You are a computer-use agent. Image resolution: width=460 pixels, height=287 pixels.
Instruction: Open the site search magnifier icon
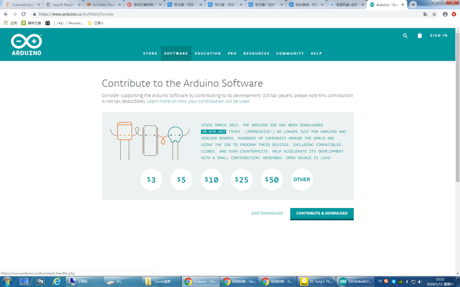click(x=405, y=36)
